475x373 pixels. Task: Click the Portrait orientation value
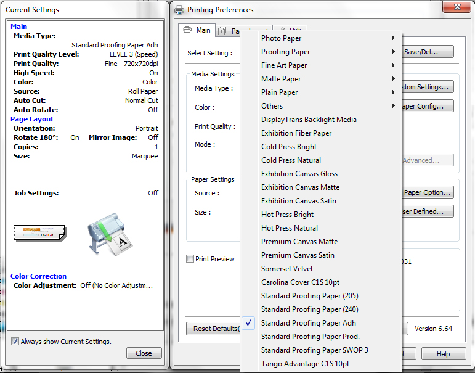click(147, 128)
